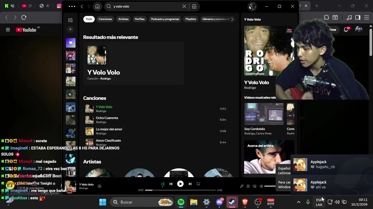Open Discord from the taskbar
The height and width of the screenshot is (209, 373).
pyautogui.click(x=219, y=202)
